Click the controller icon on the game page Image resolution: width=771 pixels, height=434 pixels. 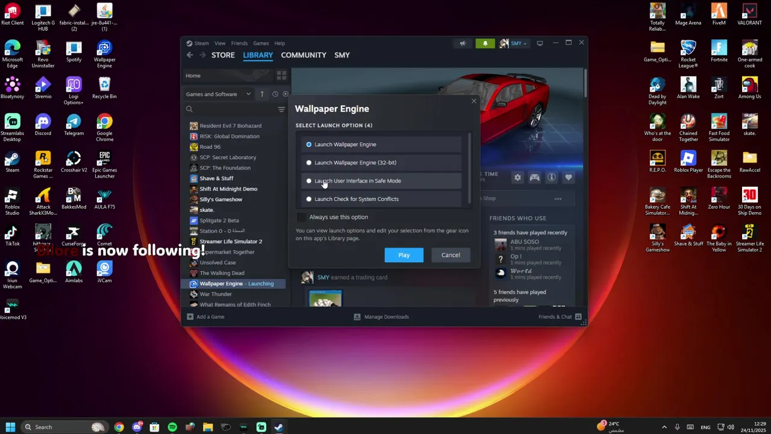(x=534, y=178)
